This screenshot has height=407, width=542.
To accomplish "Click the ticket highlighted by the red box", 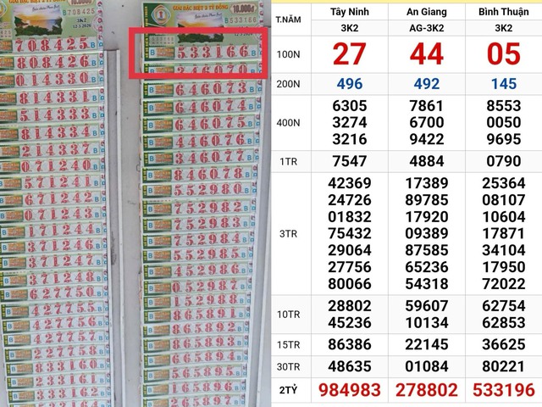I will coord(199,53).
